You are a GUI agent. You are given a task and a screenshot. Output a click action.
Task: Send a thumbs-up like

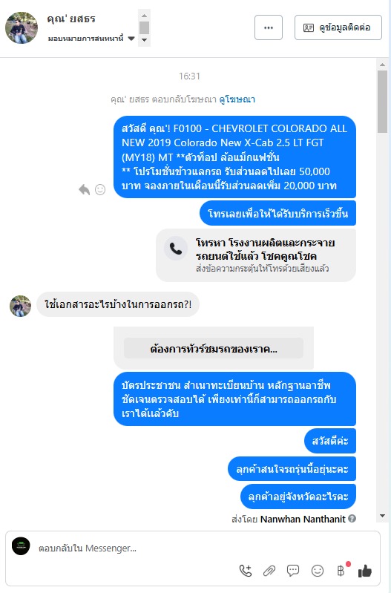[x=365, y=570]
